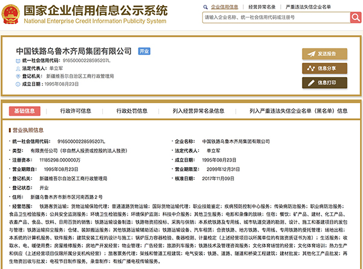The image size is (363, 269).
Task: Select the 经营异常名录 search tab
Action: pyautogui.click(x=262, y=7)
